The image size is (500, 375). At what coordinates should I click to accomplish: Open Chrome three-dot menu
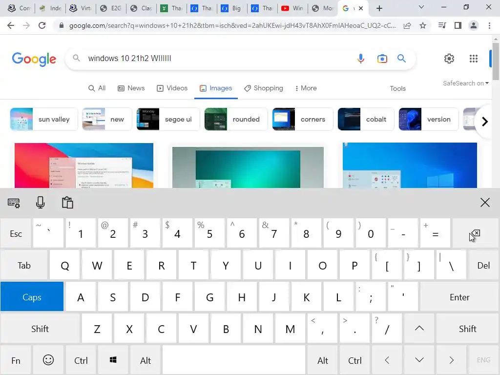489,25
